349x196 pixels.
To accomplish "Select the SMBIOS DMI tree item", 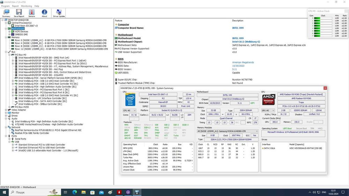I will [21, 34].
